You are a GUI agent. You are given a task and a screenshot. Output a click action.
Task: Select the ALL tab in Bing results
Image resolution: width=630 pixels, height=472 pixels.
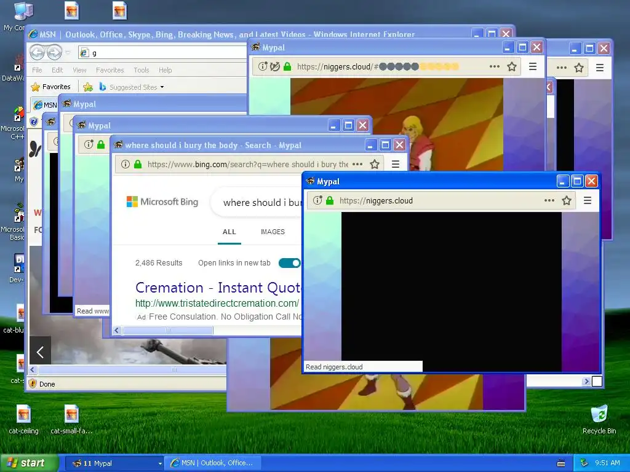point(229,232)
